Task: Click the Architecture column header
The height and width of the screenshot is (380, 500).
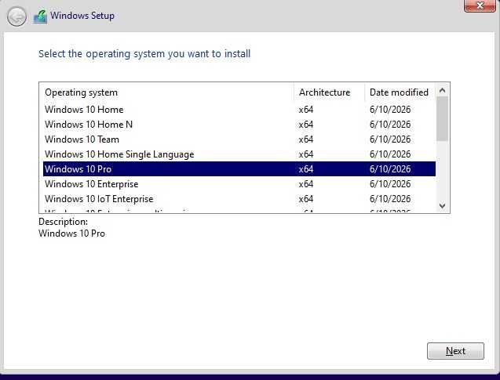Action: (329, 92)
